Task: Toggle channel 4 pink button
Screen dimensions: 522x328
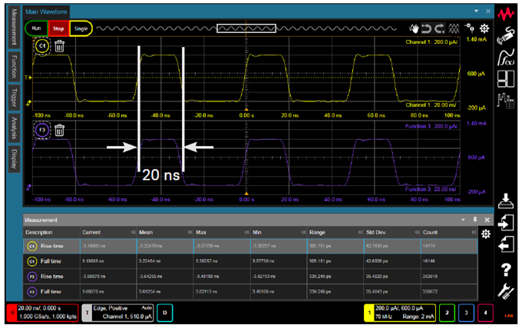Action: 485,313
